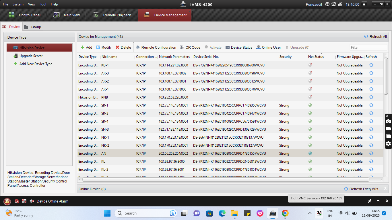Refresh the KD-1 device row

point(371,65)
